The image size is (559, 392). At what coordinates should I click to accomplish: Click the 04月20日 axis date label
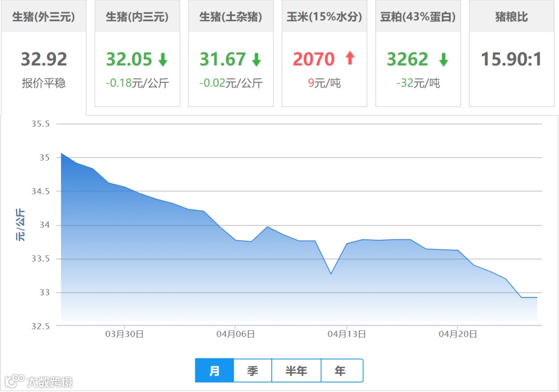(x=458, y=334)
